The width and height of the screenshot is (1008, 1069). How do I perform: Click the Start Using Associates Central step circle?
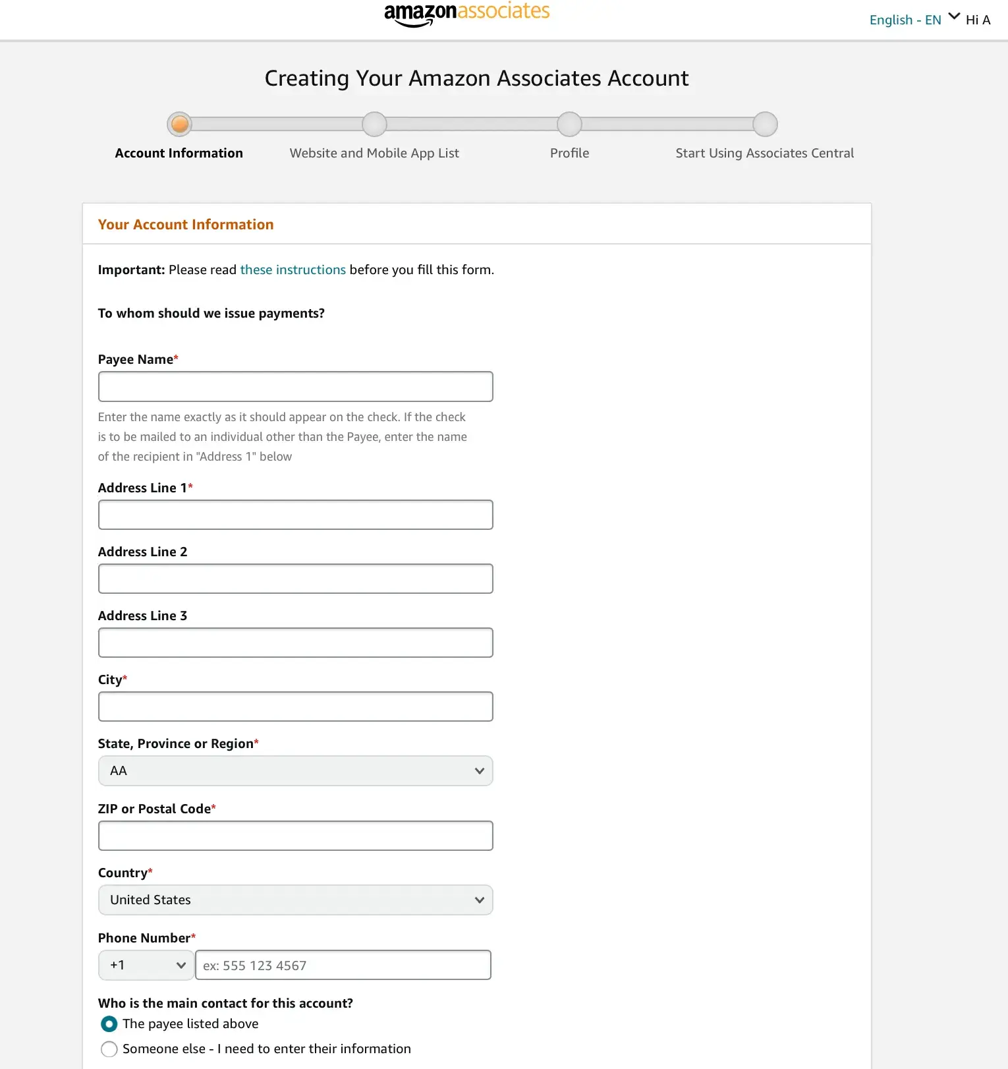[x=765, y=124]
